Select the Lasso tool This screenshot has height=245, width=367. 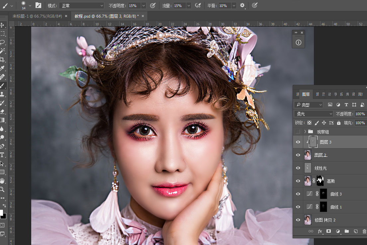coord(2,42)
